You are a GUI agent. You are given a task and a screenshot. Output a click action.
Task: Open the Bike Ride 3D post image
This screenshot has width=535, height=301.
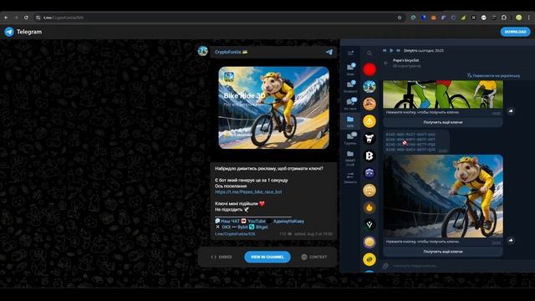[273, 108]
